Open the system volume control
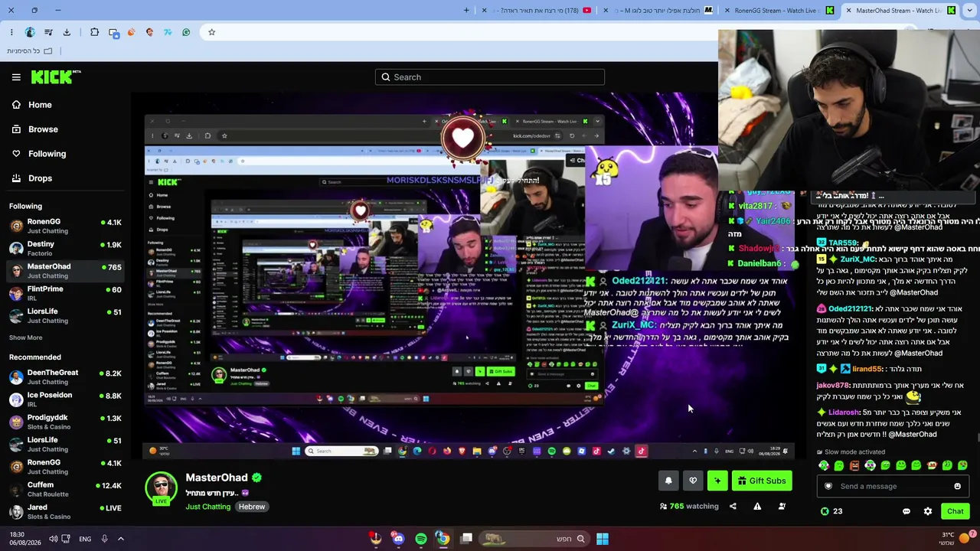 (x=53, y=539)
